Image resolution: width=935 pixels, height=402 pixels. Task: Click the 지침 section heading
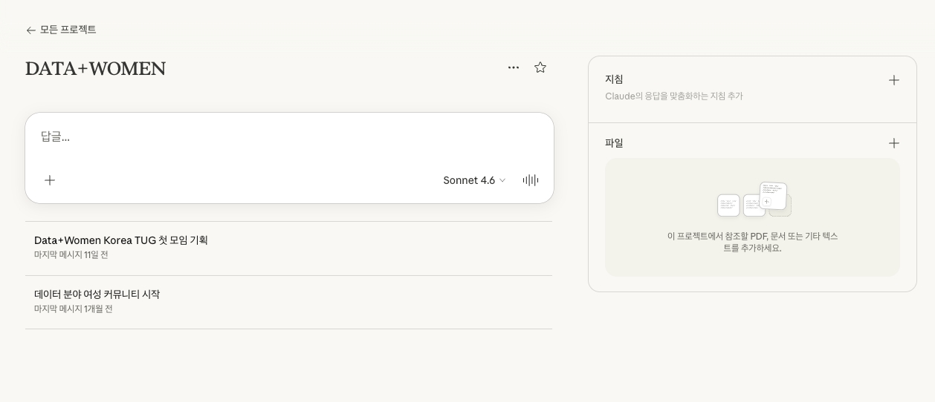tap(614, 79)
